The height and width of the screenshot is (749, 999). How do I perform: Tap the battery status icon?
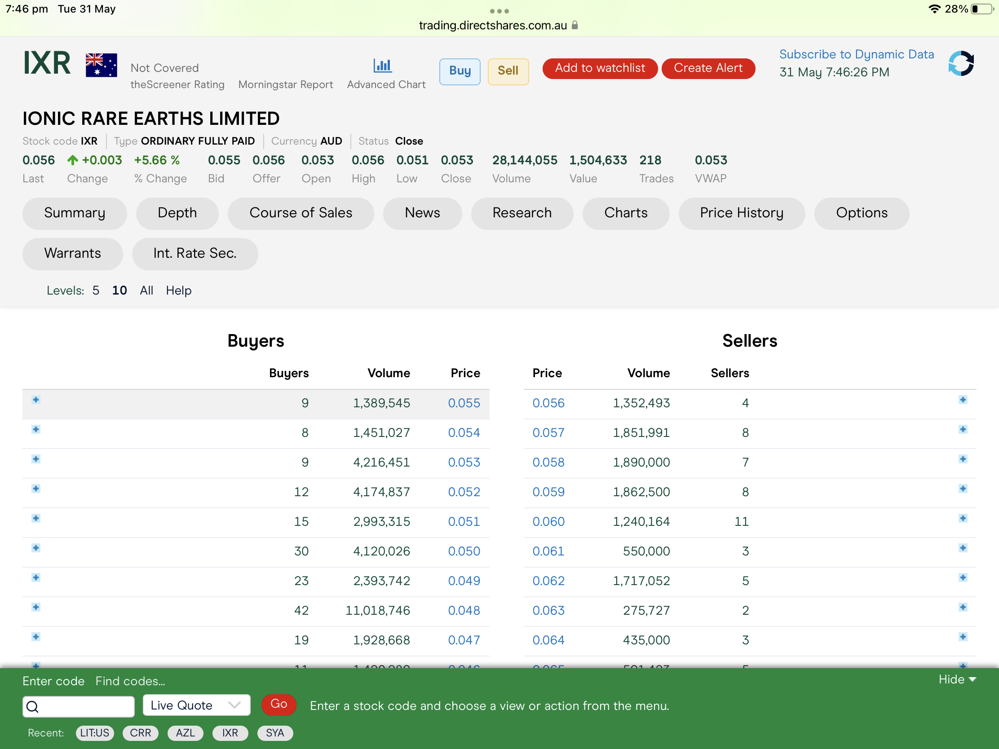[983, 9]
